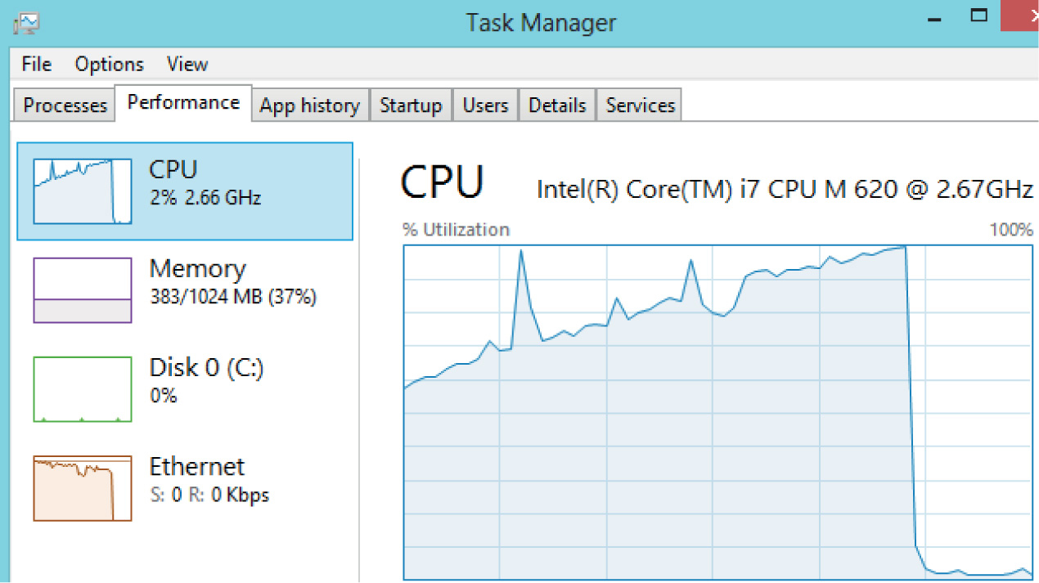Select the CPU mini graph thumbnail
The image size is (1039, 583).
[x=82, y=191]
